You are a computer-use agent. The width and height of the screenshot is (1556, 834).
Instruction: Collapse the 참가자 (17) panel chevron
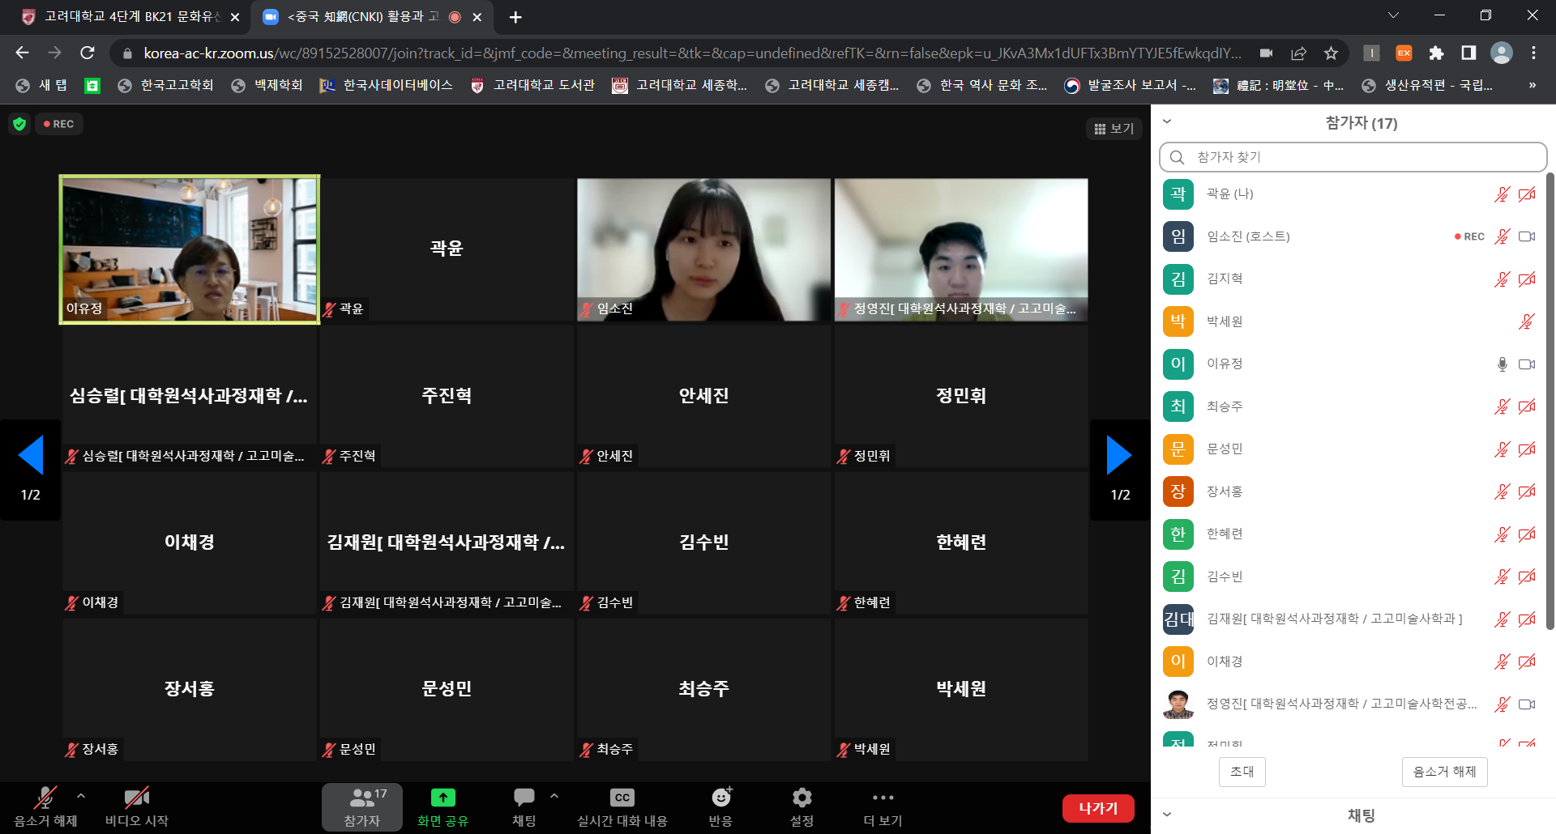(x=1167, y=122)
